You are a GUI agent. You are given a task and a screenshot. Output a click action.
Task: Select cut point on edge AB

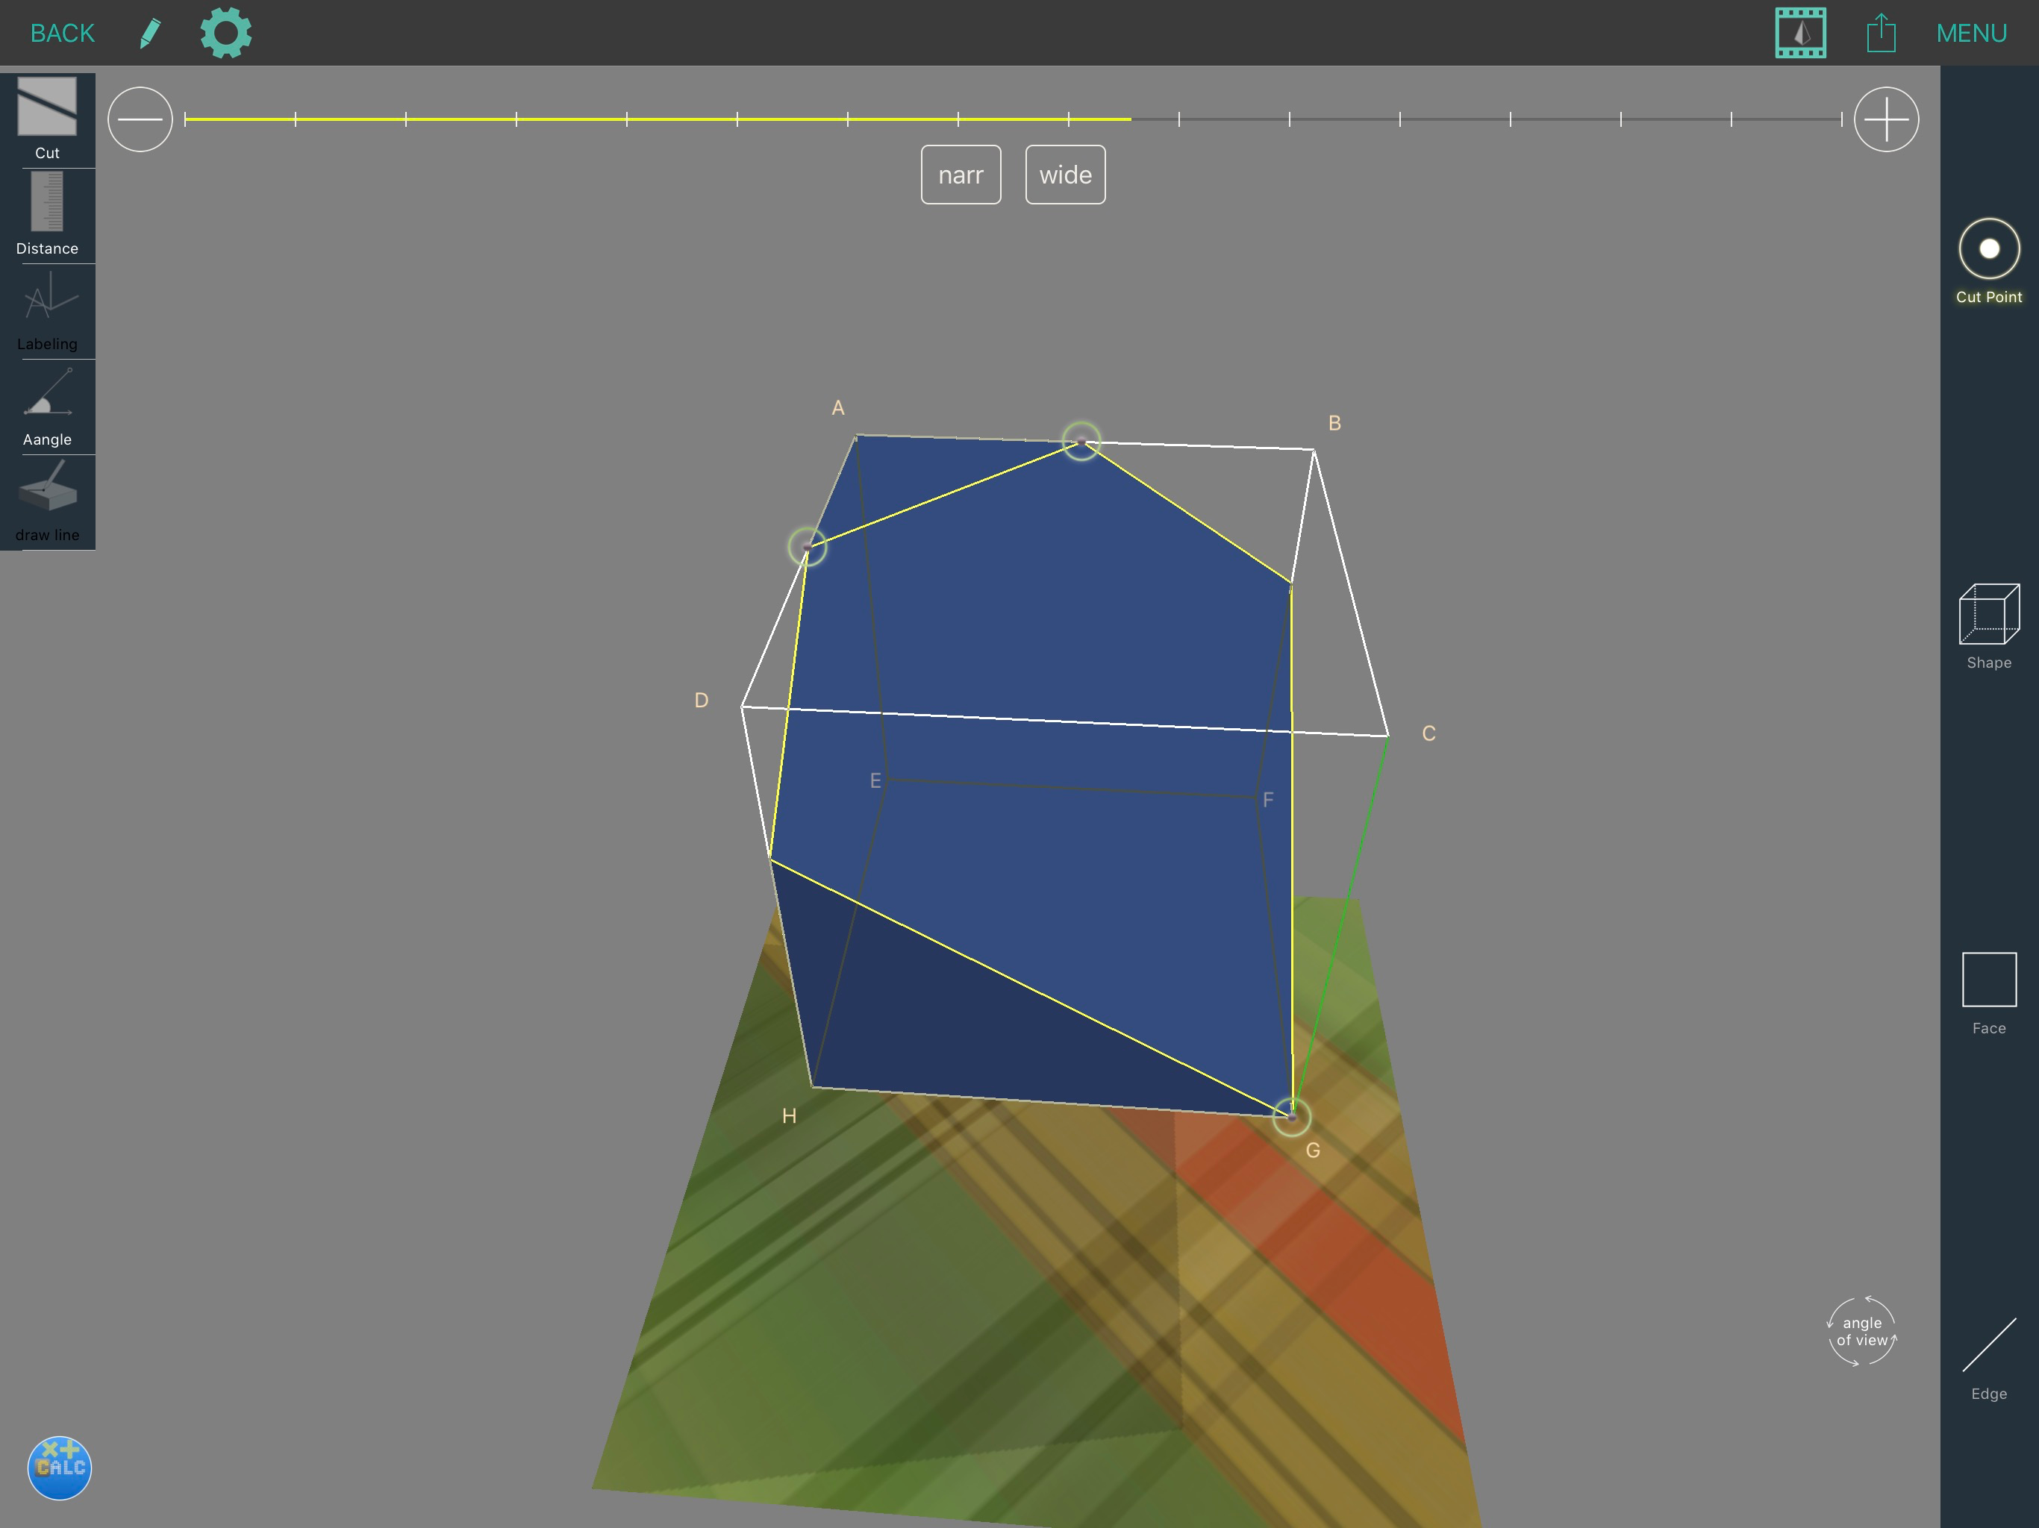(x=1081, y=442)
